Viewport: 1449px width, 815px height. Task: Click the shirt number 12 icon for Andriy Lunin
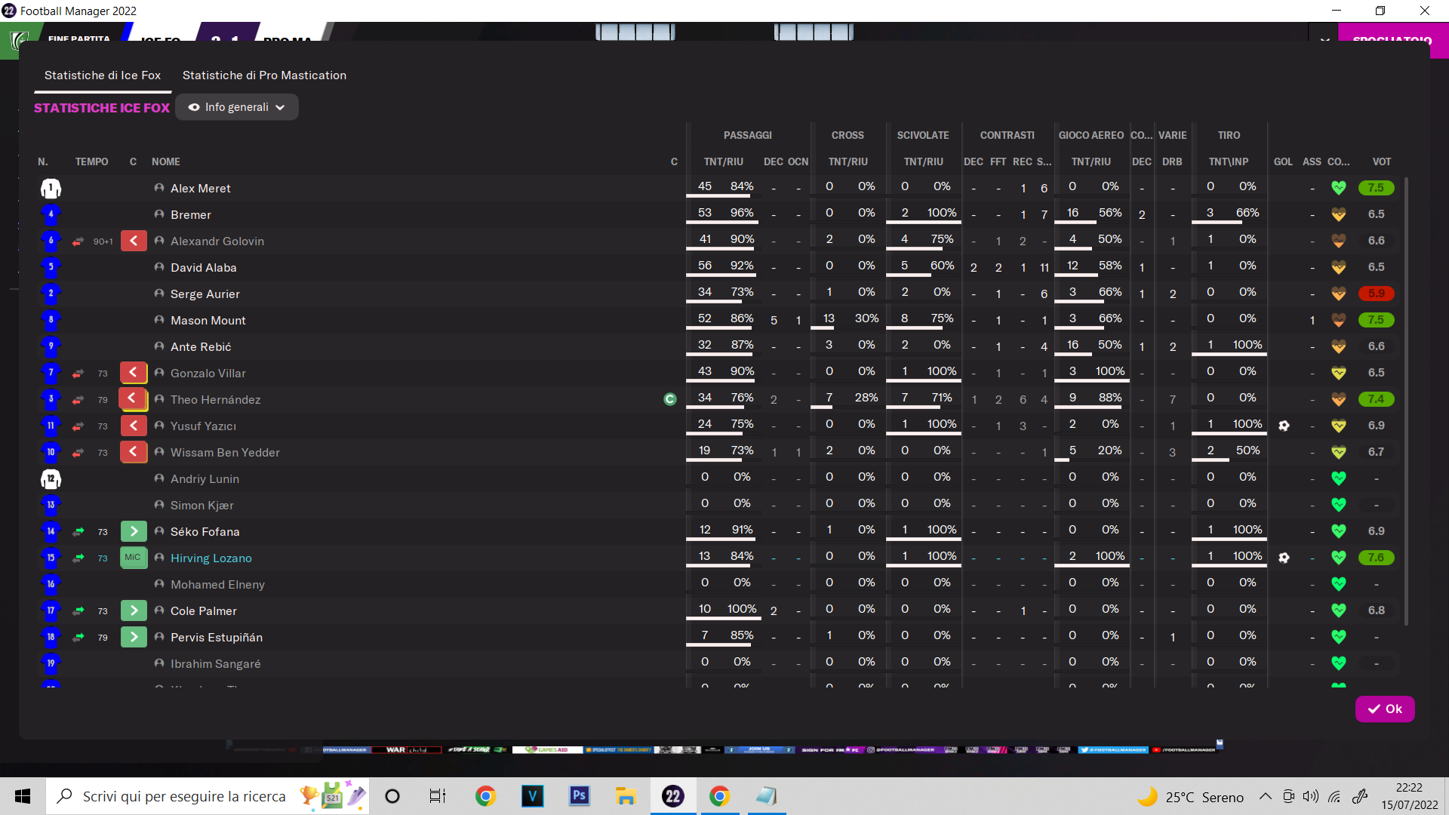(51, 478)
